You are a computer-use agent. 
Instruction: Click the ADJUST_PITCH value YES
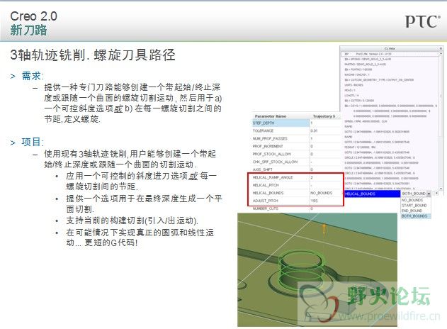click(314, 201)
